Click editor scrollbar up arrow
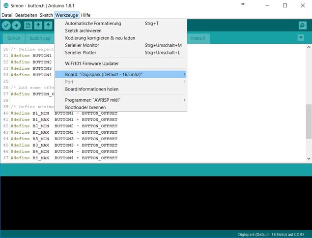The width and height of the screenshot is (312, 238). tap(309, 47)
